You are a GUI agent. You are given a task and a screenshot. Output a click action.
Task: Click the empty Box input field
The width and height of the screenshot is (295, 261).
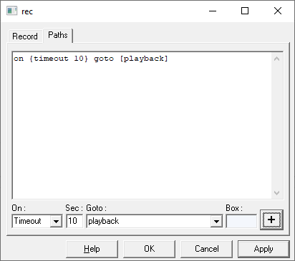coord(241,221)
